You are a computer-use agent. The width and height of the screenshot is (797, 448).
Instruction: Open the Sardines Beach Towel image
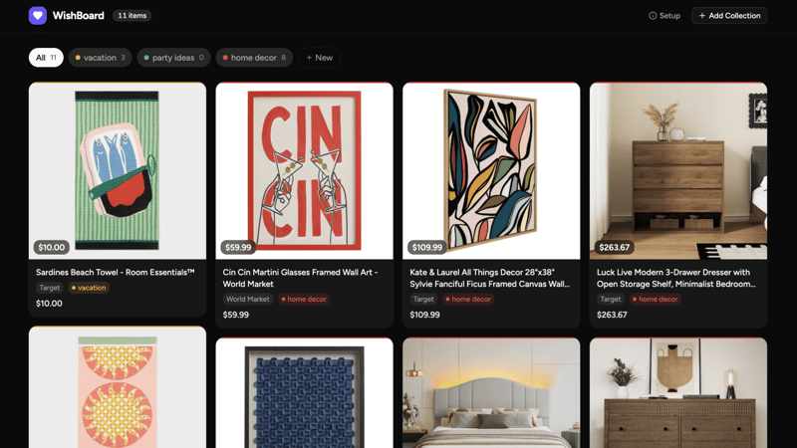tap(118, 170)
